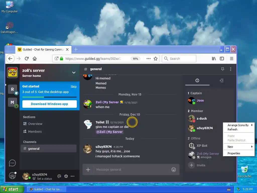Click the taskbar clock showing 5:28 PM
257x193 pixels.
pyautogui.click(x=247, y=189)
